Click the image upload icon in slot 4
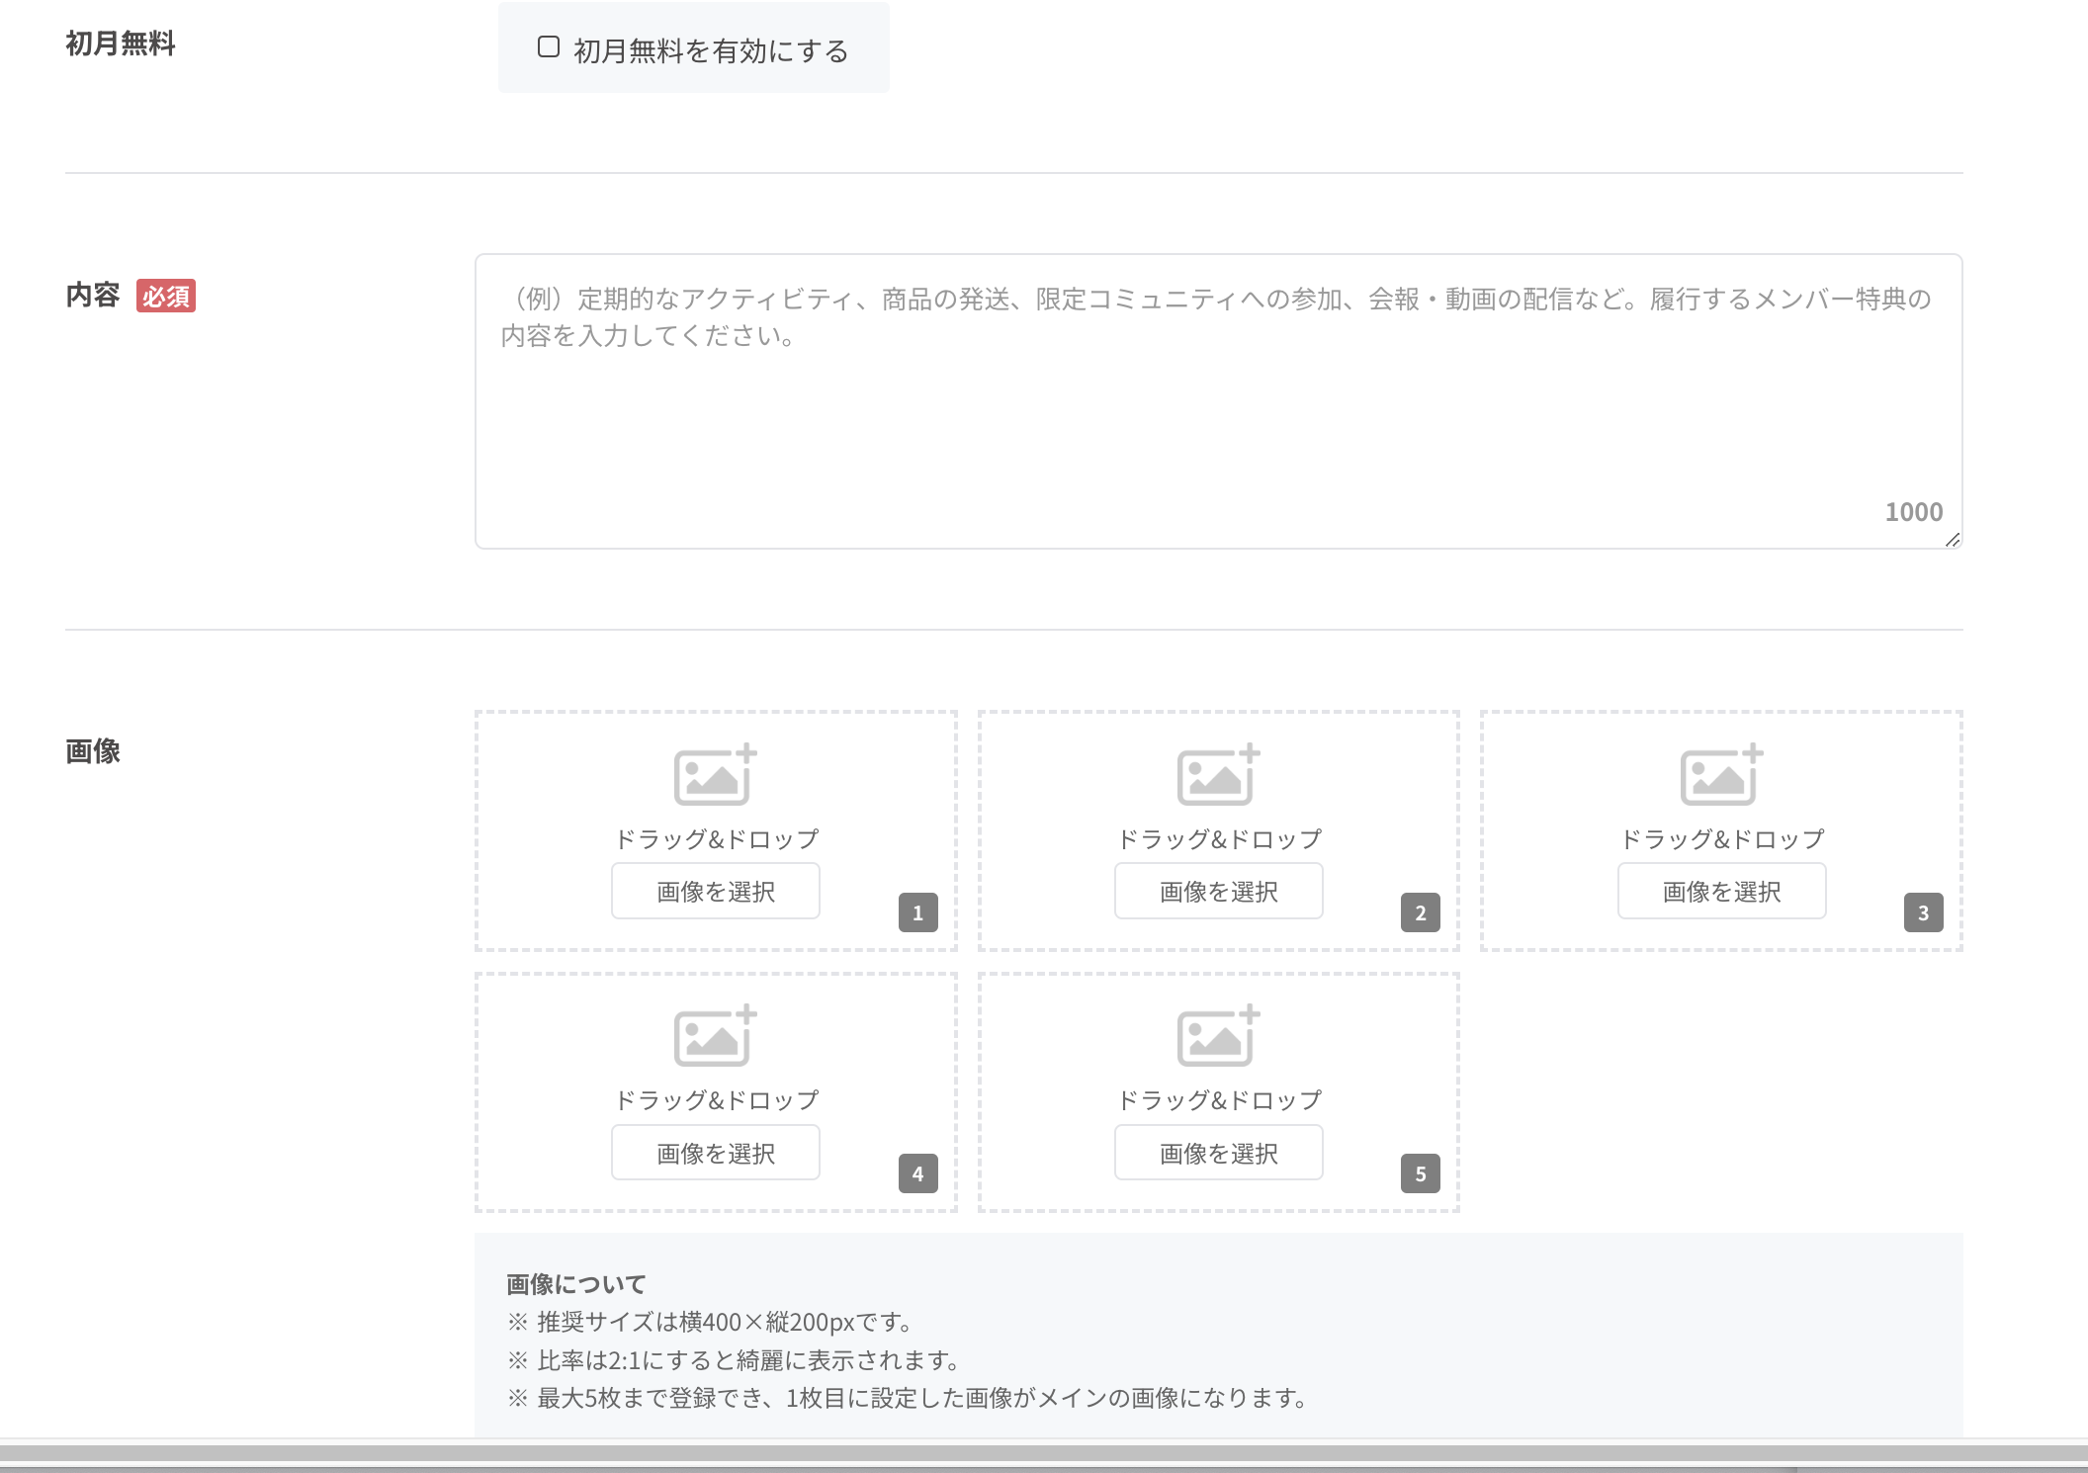Image resolution: width=2088 pixels, height=1473 pixels. click(715, 1037)
